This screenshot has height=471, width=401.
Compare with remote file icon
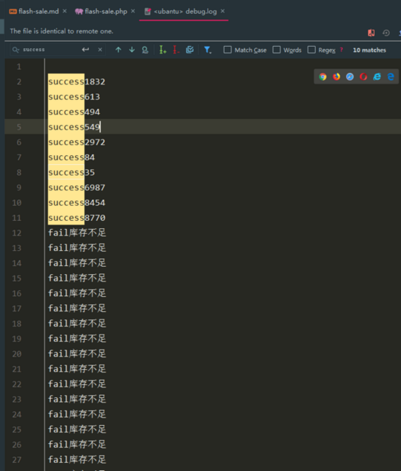coord(371,33)
